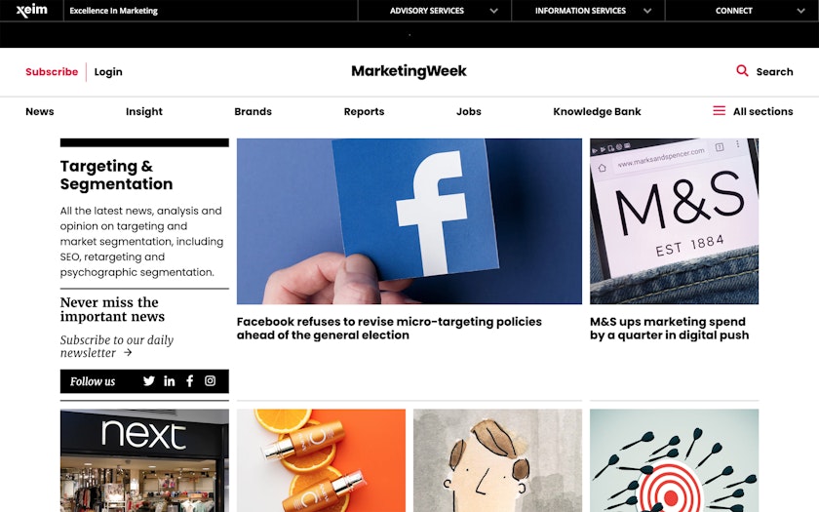Open the All sections hamburger icon
Viewport: 819px width, 512px height.
pos(720,111)
